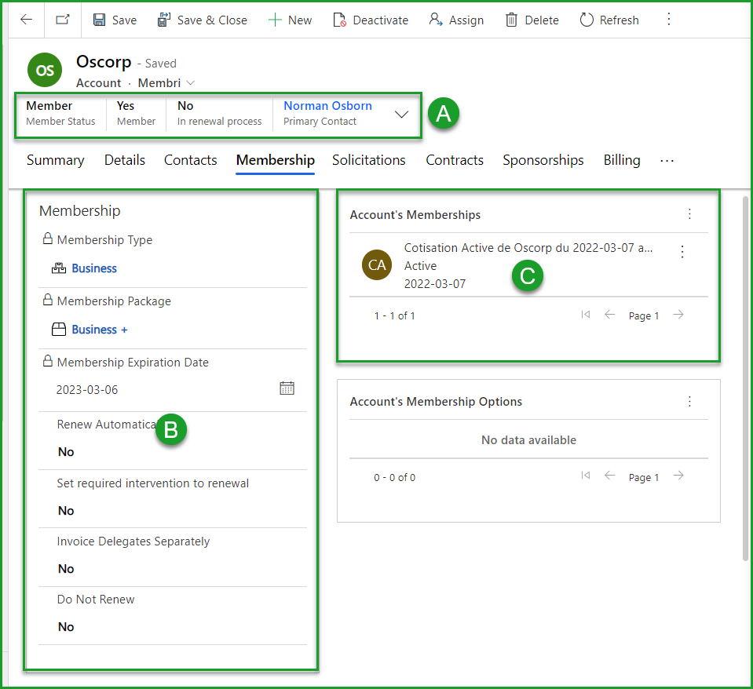753x689 pixels.
Task: Open calendar picker for Membership Expiration Date
Action: pyautogui.click(x=287, y=388)
